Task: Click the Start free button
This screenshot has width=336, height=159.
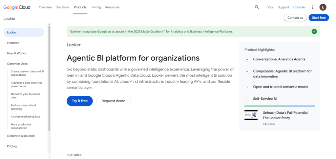Action: pos(319,18)
